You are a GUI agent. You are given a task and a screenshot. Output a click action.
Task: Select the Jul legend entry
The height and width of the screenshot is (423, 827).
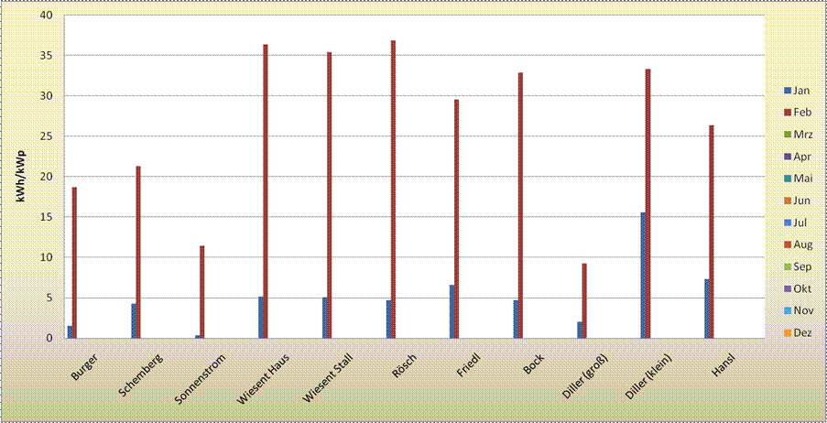pyautogui.click(x=797, y=223)
